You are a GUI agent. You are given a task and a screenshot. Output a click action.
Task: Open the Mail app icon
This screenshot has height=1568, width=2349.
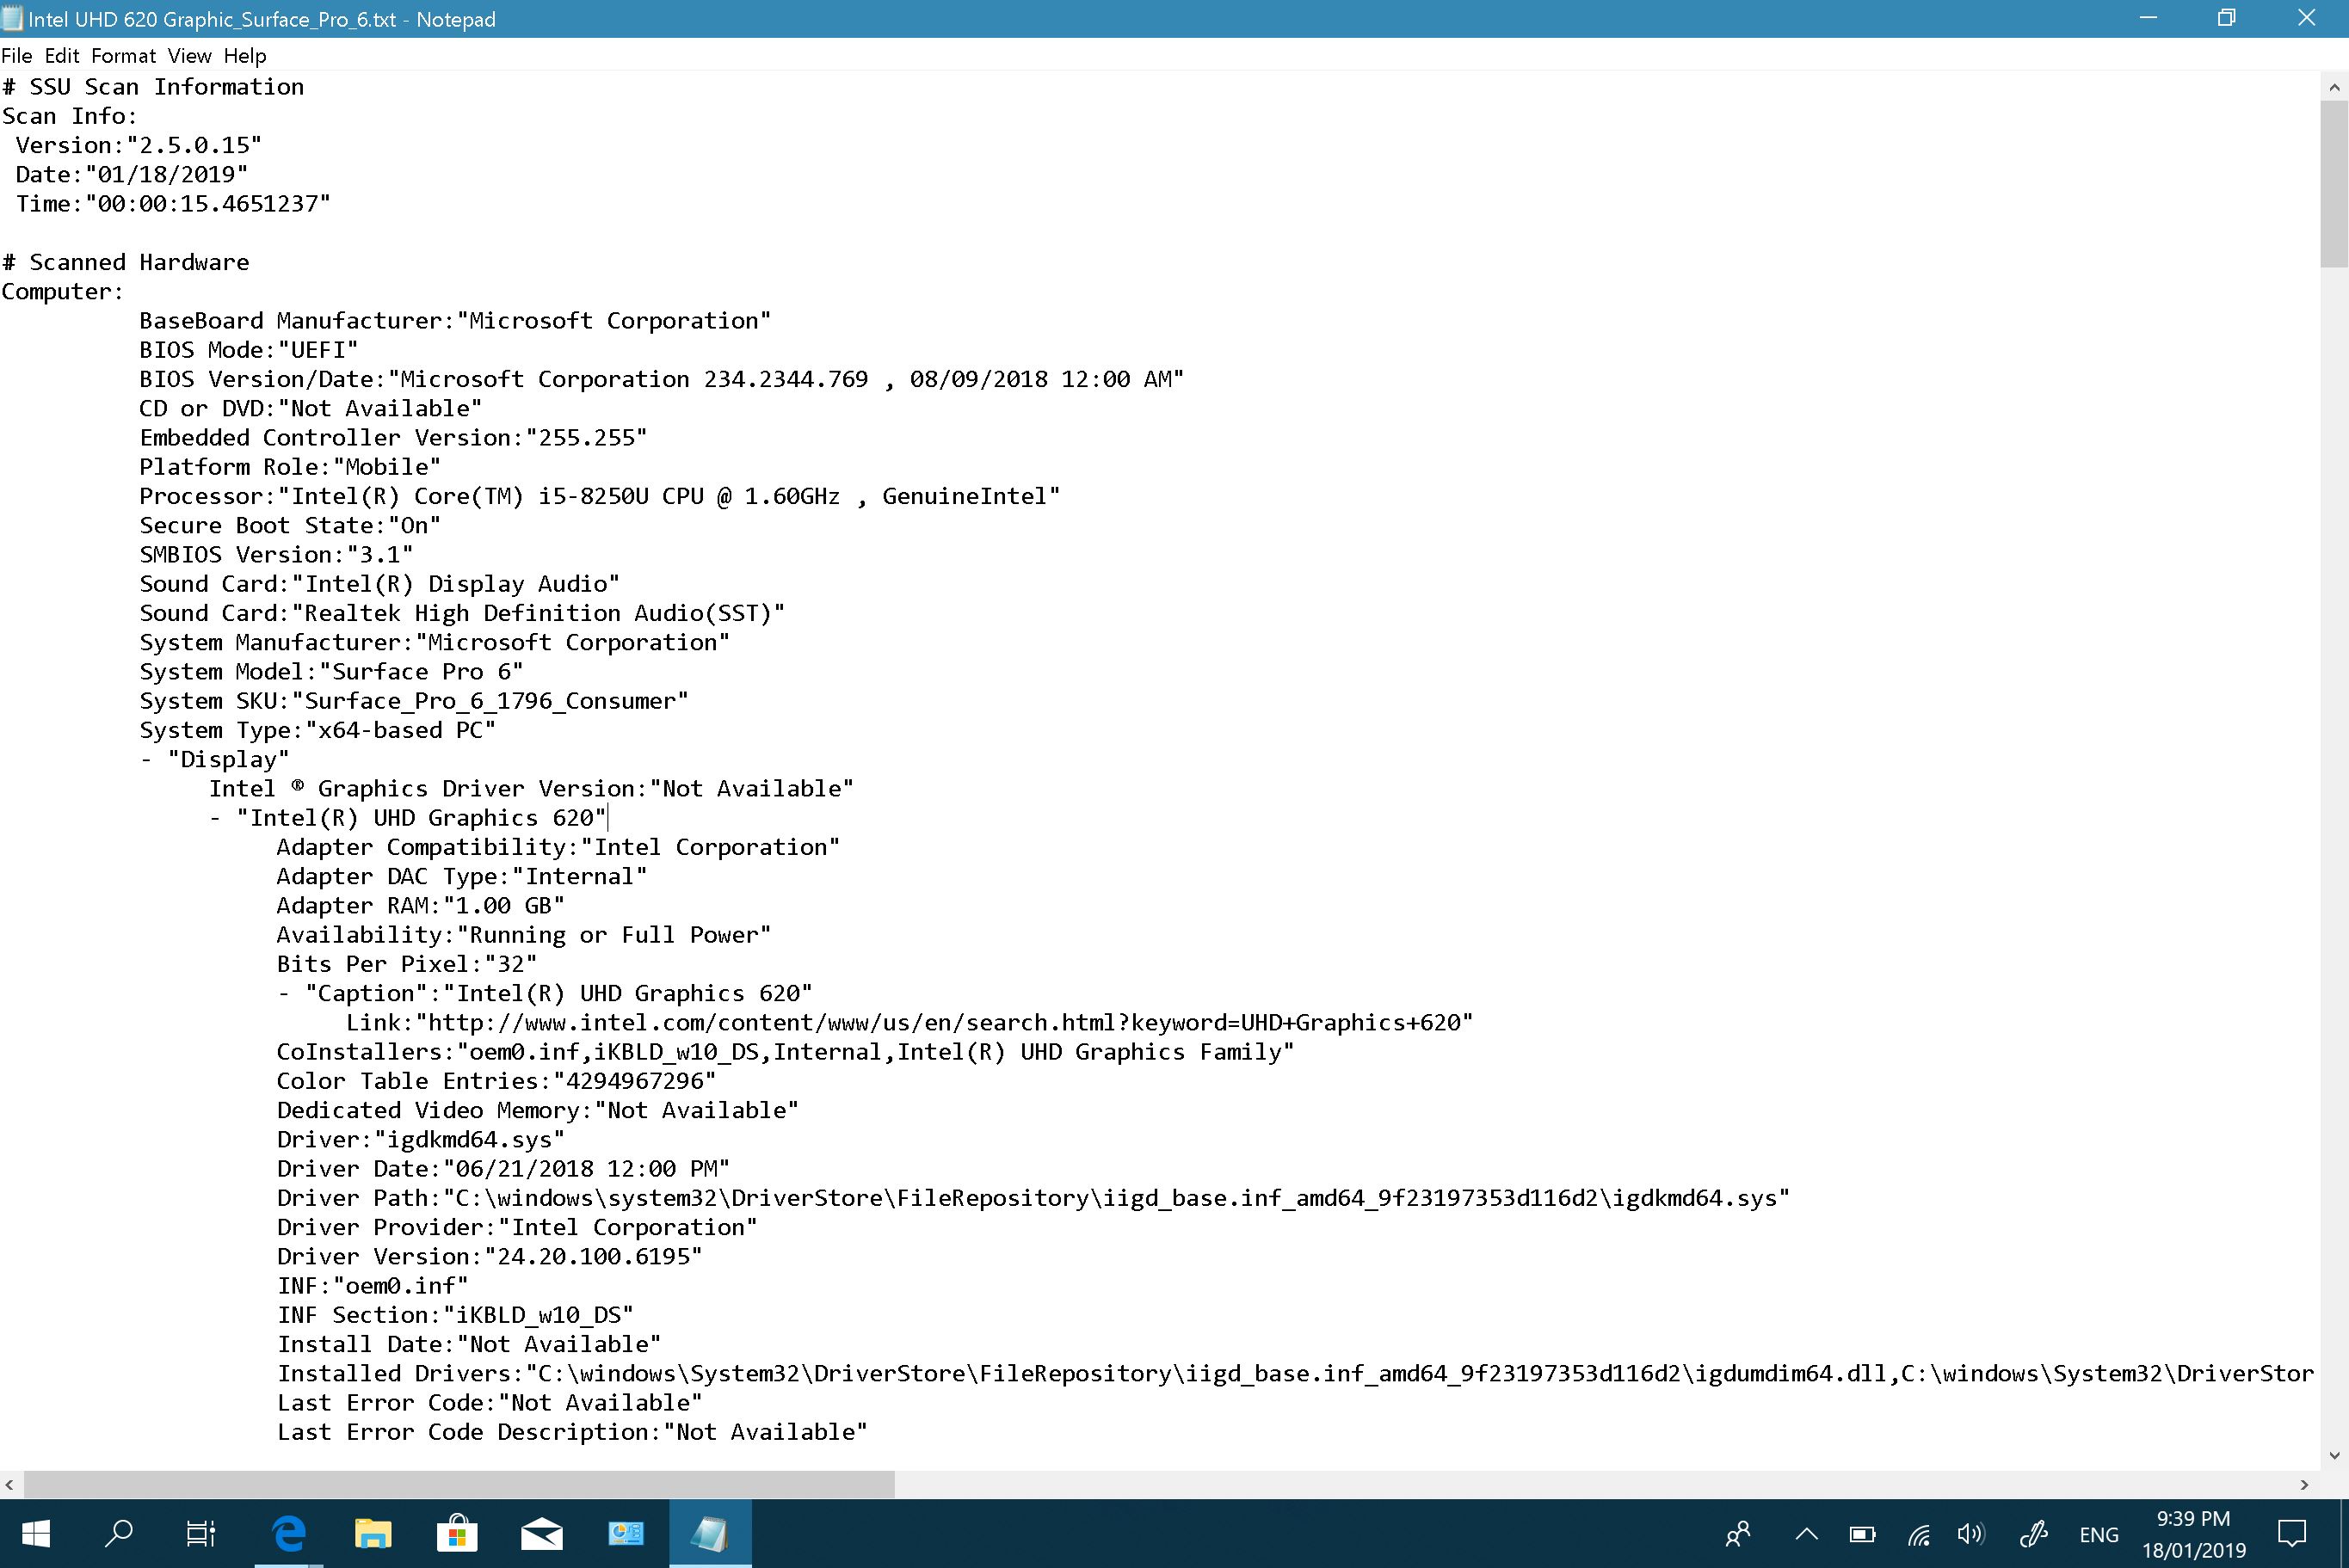541,1533
